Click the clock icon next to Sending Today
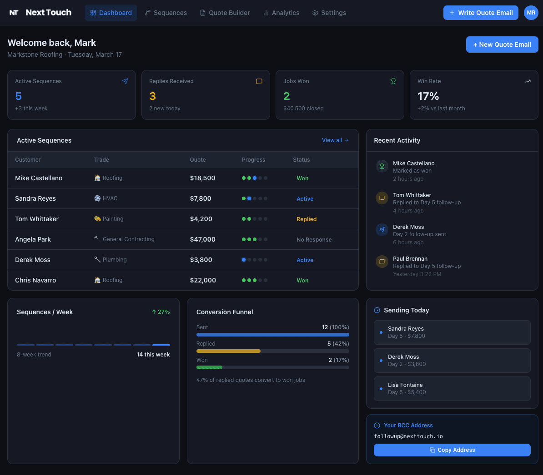 pos(377,310)
